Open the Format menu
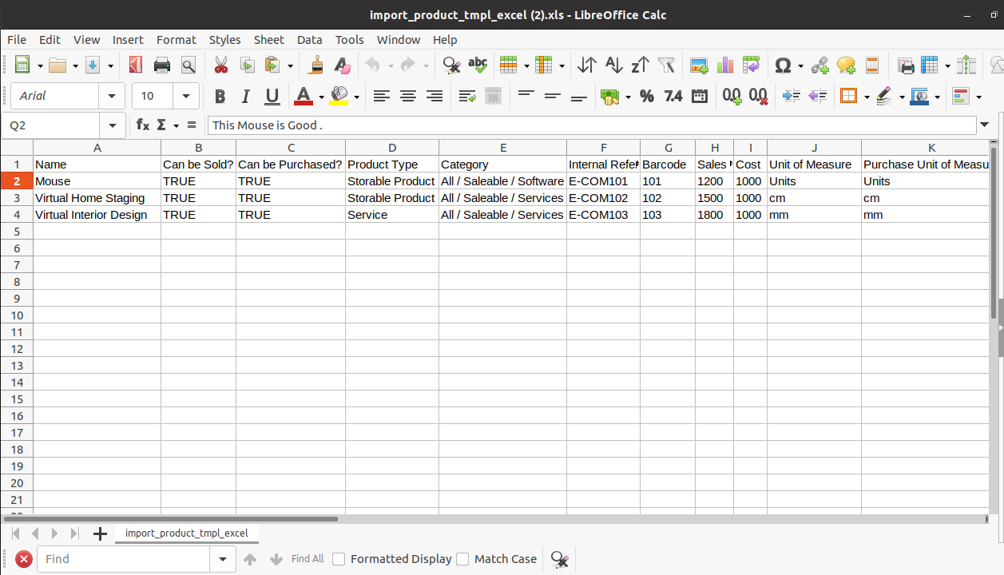This screenshot has width=1004, height=575. (x=176, y=40)
